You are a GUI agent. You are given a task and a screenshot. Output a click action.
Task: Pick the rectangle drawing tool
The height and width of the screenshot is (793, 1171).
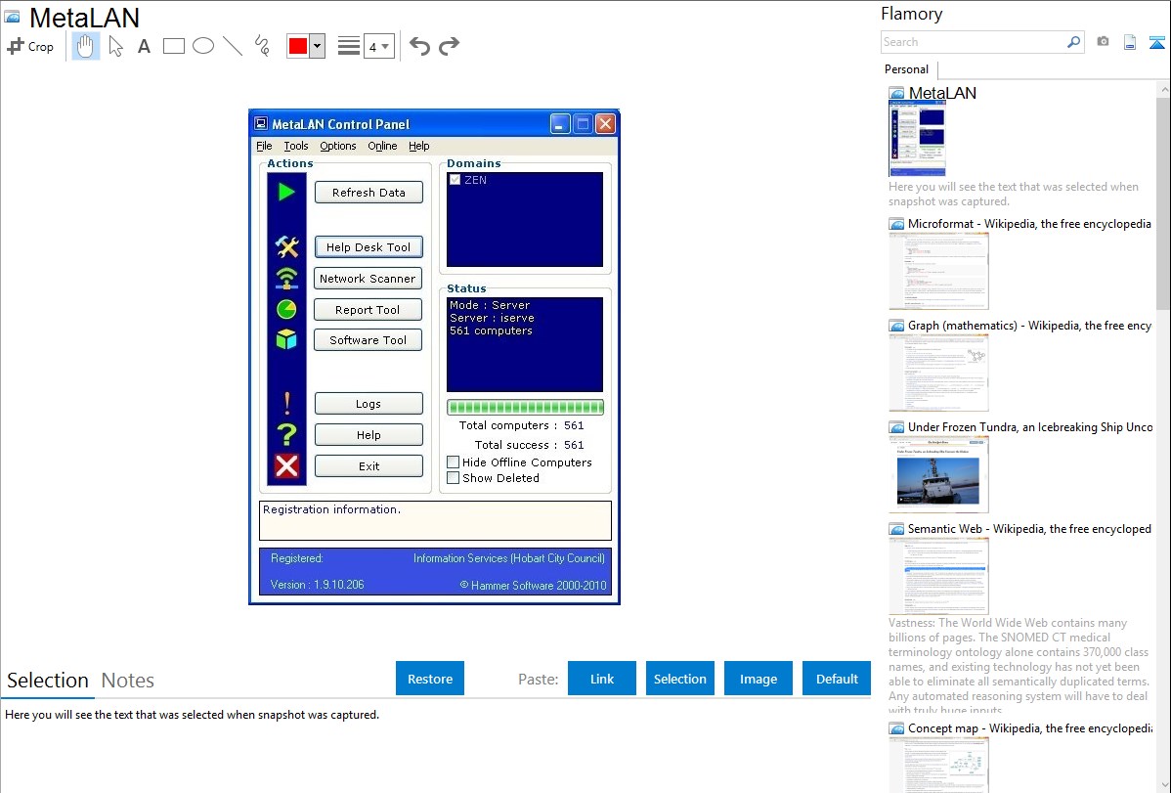click(173, 46)
